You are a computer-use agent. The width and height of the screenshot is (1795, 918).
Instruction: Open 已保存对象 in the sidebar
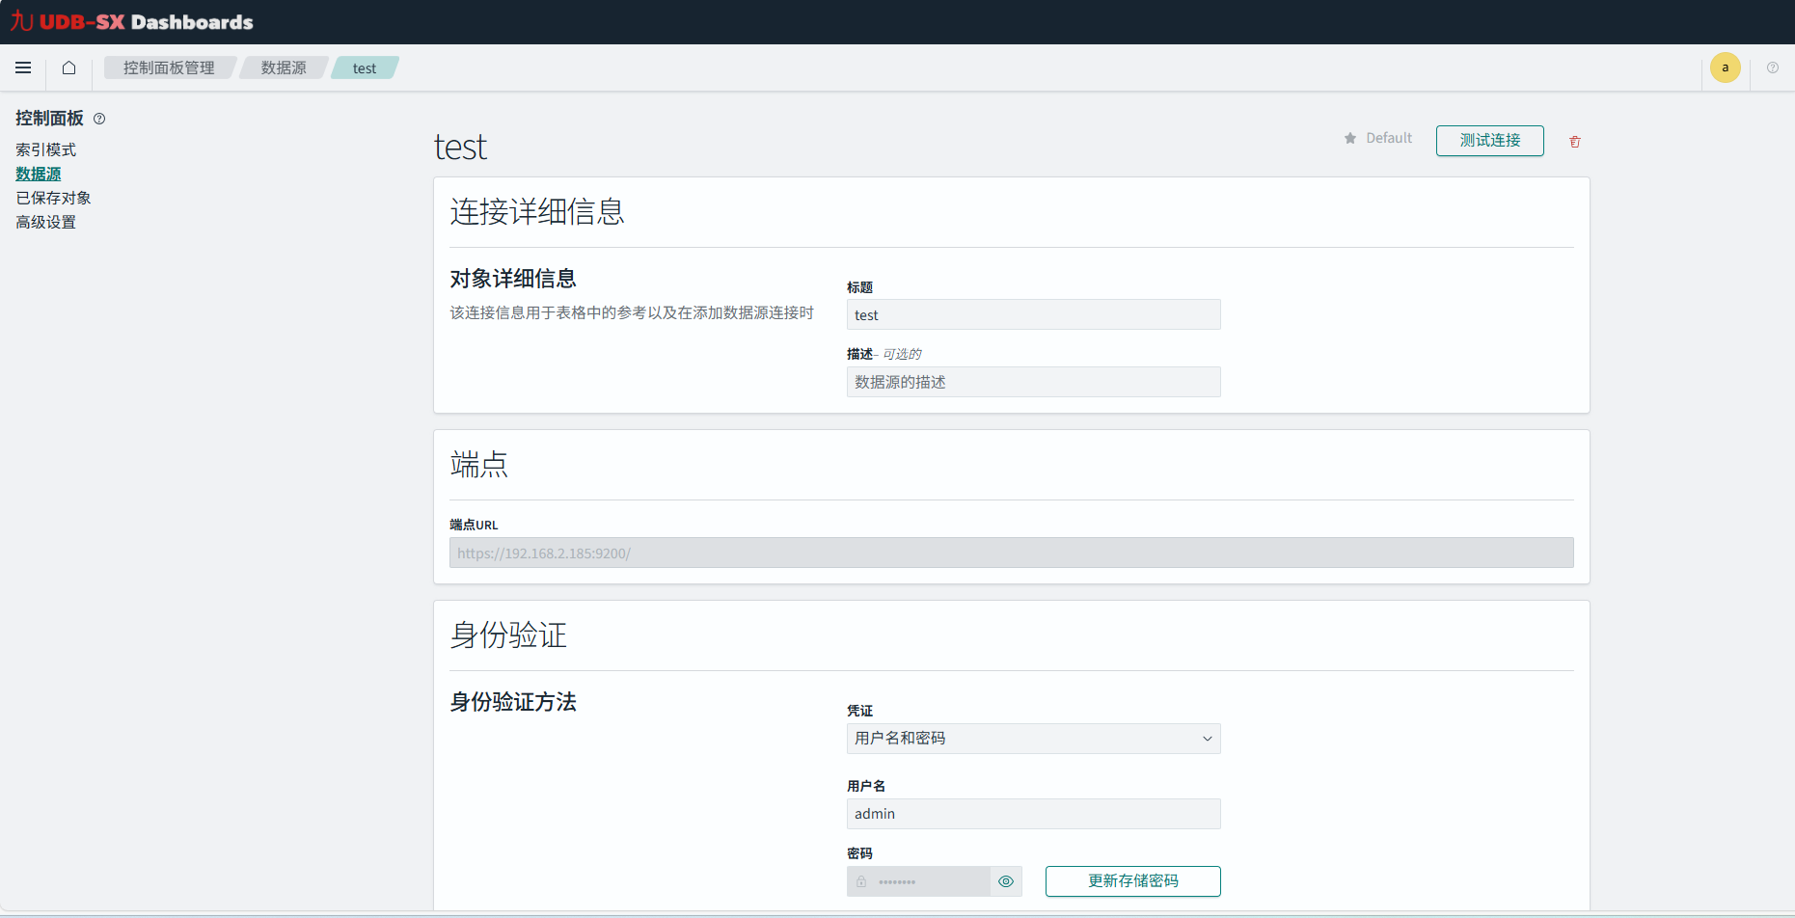(53, 198)
